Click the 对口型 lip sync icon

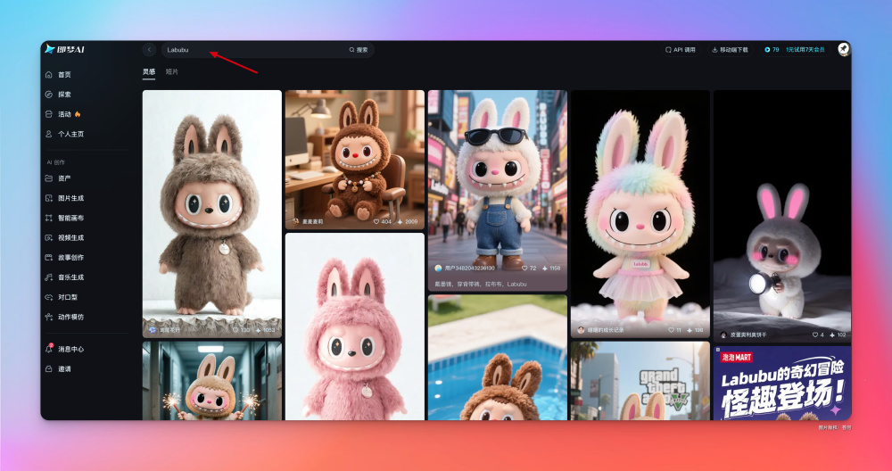tap(49, 297)
